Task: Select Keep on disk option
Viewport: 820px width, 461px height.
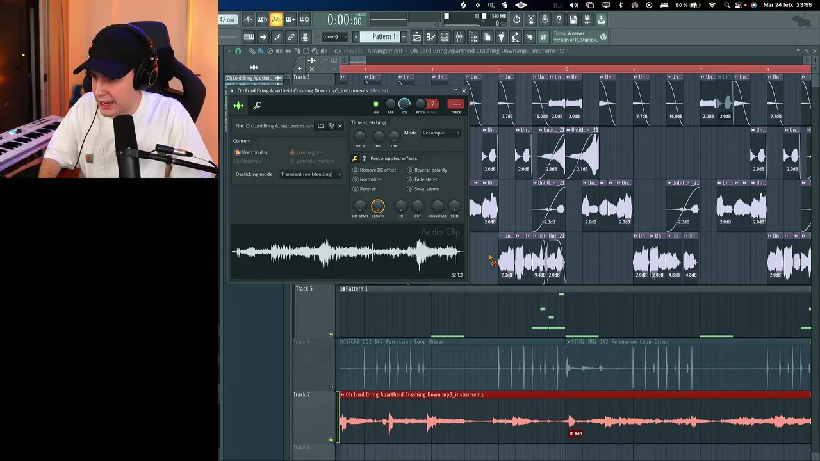Action: tap(252, 152)
